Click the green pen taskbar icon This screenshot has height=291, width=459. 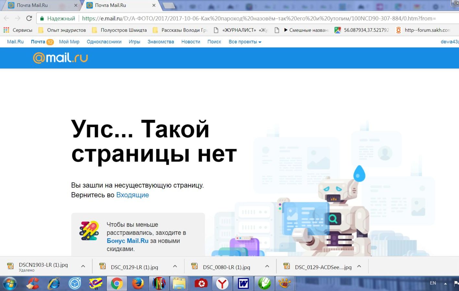click(264, 284)
